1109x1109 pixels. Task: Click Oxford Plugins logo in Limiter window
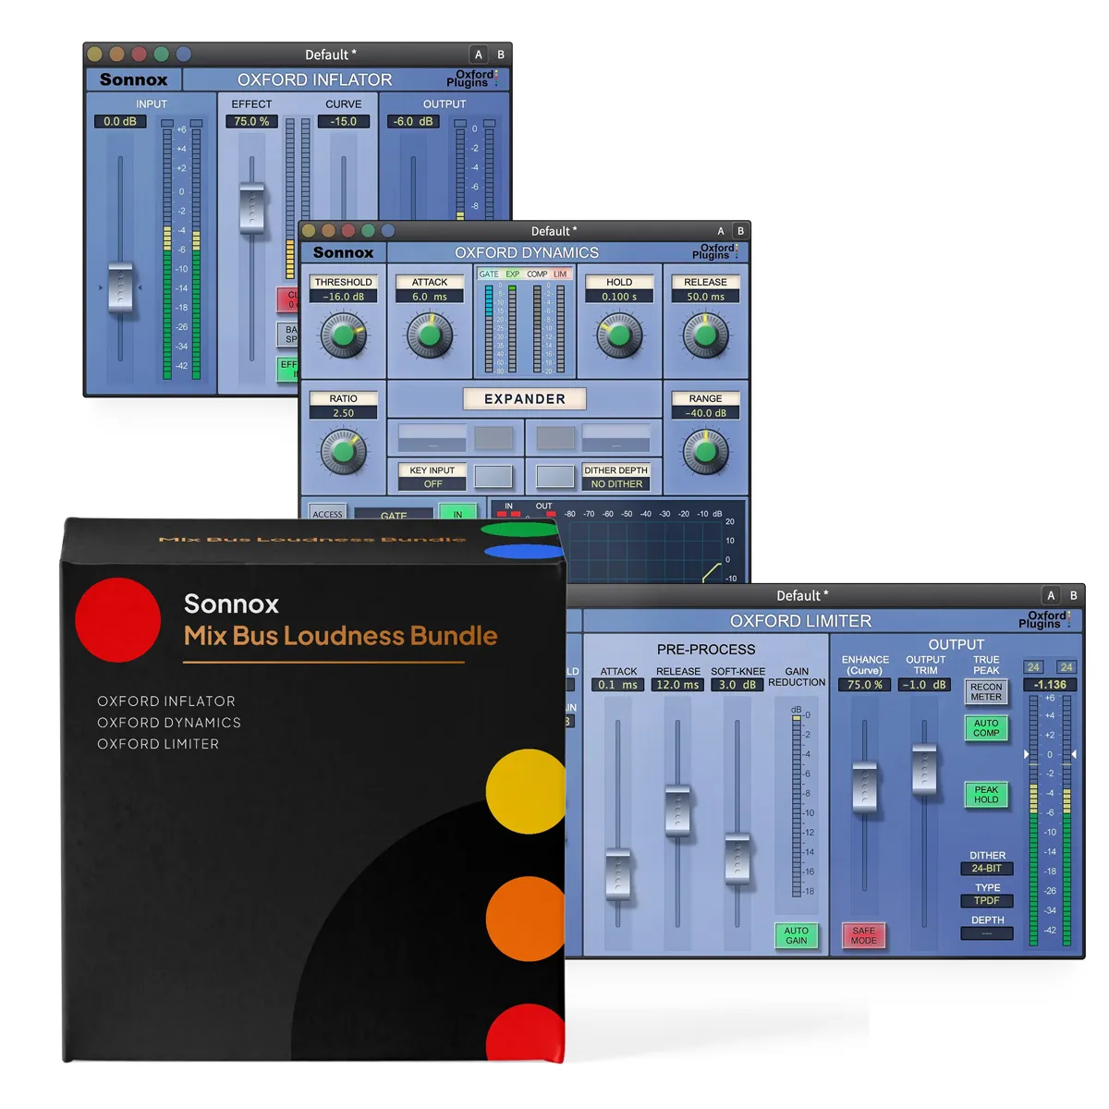tap(1044, 619)
